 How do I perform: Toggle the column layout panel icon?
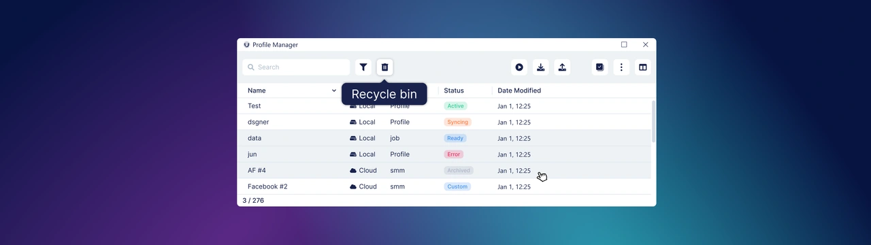(642, 67)
